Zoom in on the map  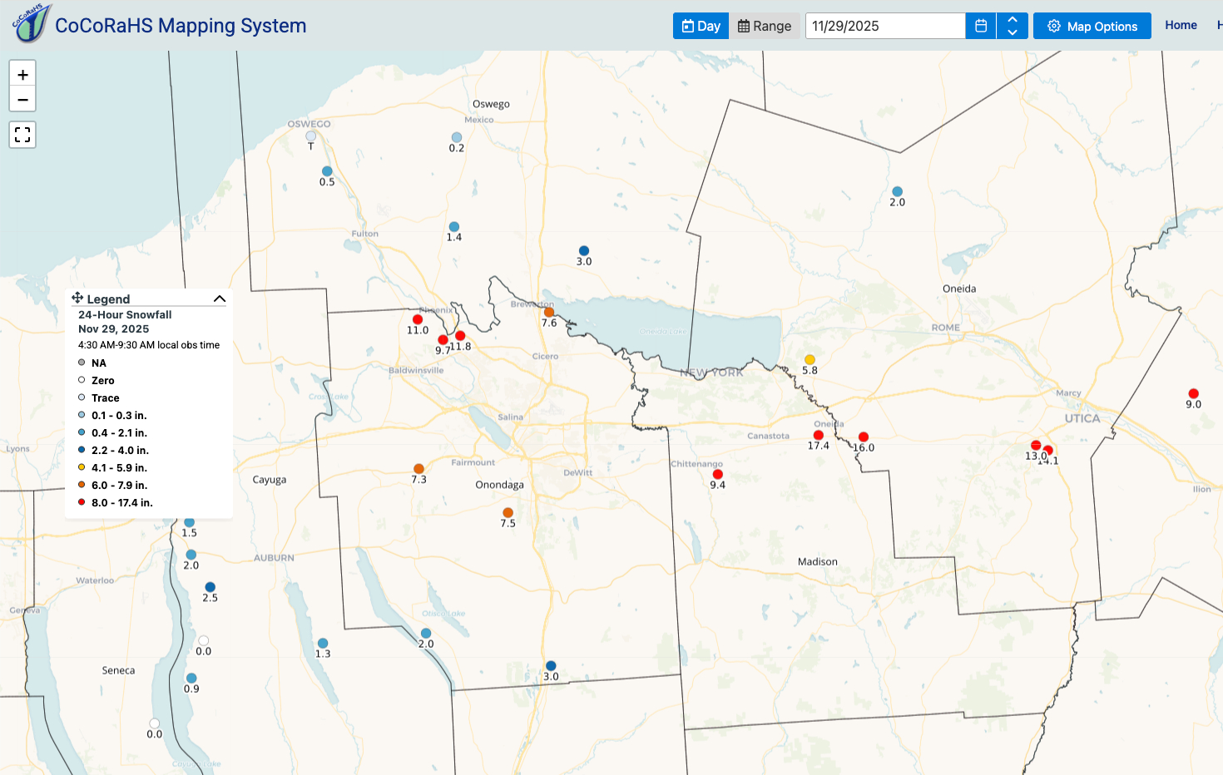pos(22,74)
